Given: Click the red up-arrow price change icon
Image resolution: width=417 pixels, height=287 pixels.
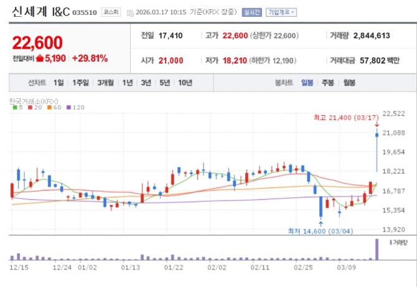Looking at the screenshot, I should click(39, 58).
